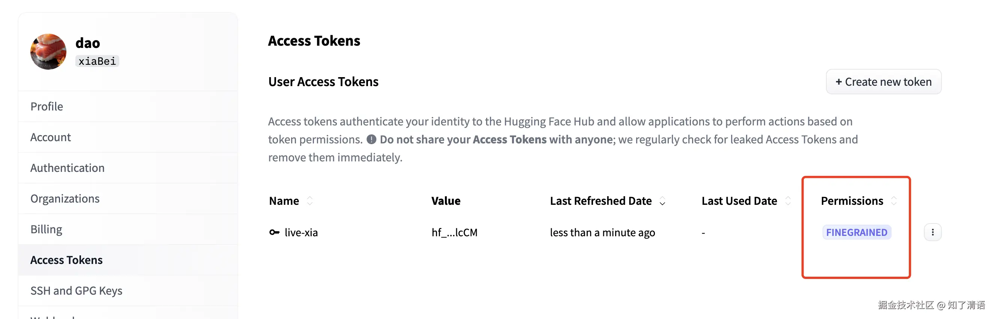Open the three-dot menu for live-xia token
994x319 pixels.
tap(932, 232)
